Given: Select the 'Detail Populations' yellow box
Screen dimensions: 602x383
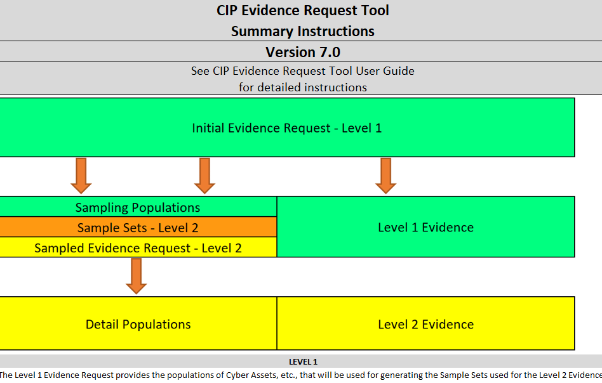Looking at the screenshot, I should 138,323.
